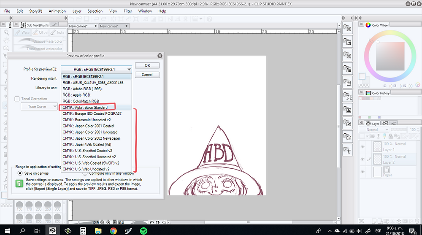Screen dimensions: 422x235
Task: Click the lock layer padlock icon
Action: 390,136
